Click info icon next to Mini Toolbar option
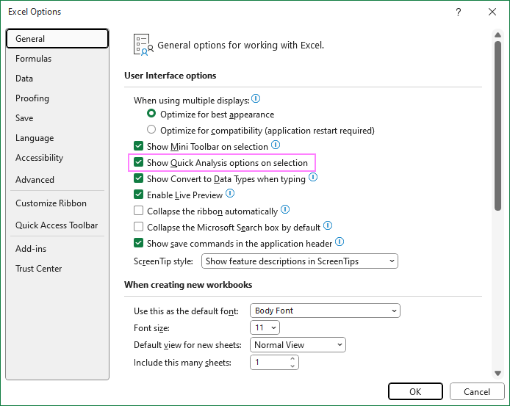The height and width of the screenshot is (406, 510). click(x=276, y=145)
